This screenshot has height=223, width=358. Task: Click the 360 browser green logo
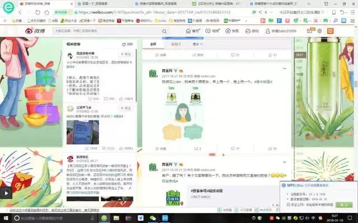(8, 7)
